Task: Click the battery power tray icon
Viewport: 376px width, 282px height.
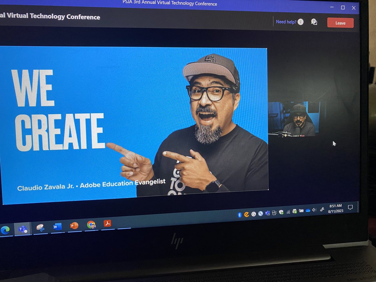Action: click(301, 211)
